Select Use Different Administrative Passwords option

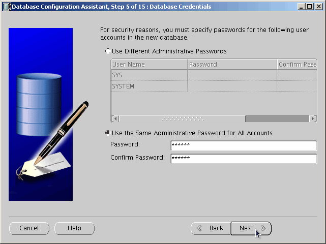point(107,51)
